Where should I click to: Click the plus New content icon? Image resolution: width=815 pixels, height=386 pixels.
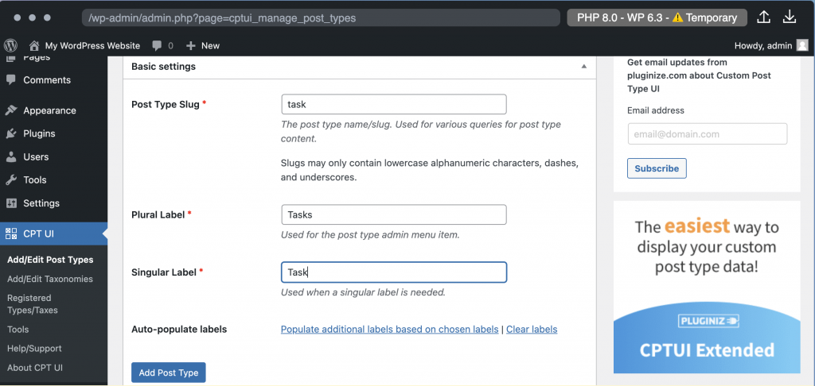[x=191, y=45]
